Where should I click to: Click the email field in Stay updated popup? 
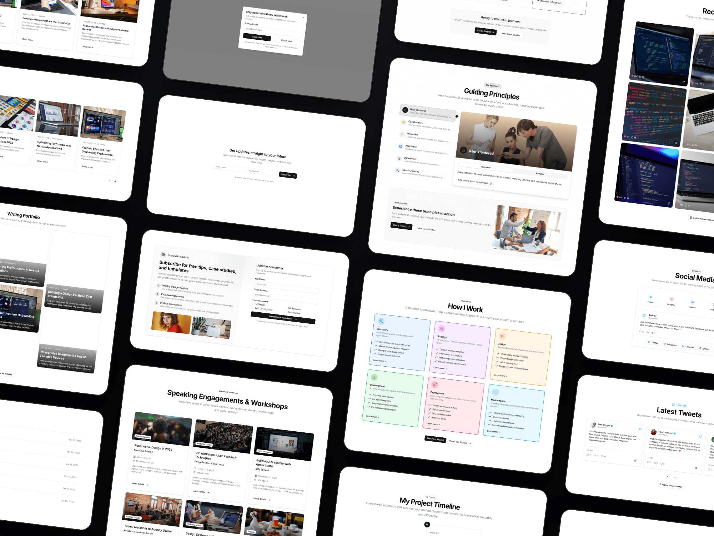[273, 31]
